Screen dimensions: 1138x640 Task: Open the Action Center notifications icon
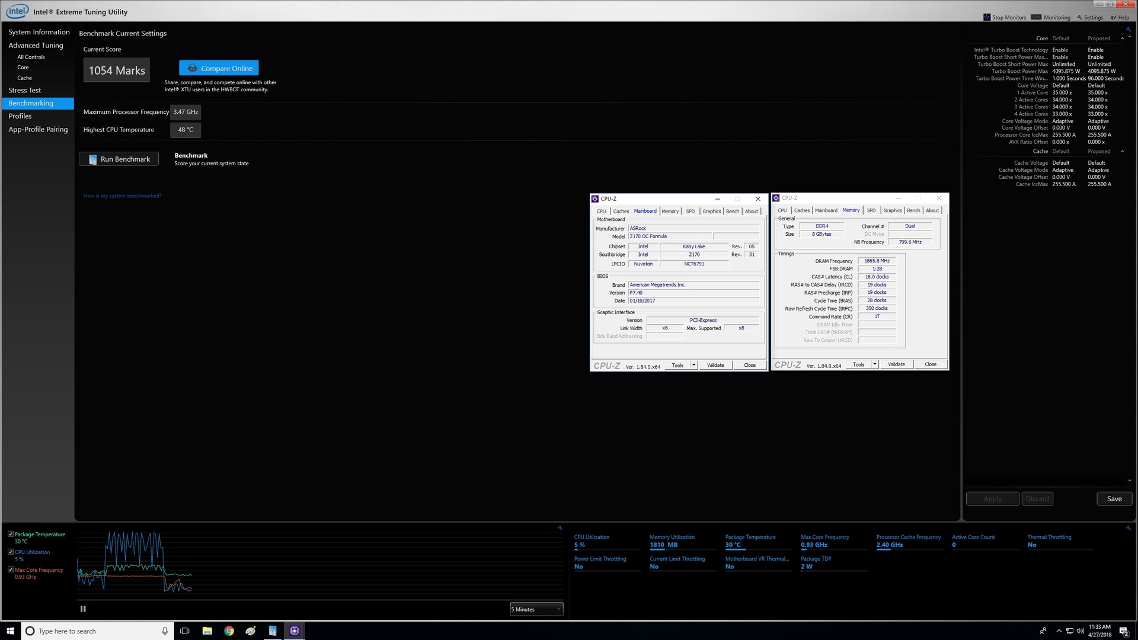[1124, 631]
